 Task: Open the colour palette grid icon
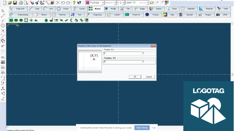(x=167, y=3)
